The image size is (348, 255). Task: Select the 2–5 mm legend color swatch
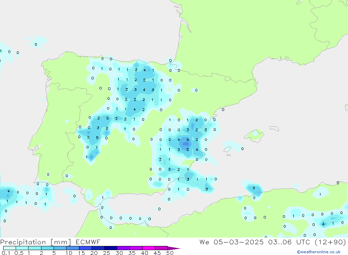click(x=47, y=248)
